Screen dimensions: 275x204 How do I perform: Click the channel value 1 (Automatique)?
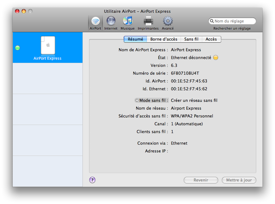pyautogui.click(x=187, y=124)
